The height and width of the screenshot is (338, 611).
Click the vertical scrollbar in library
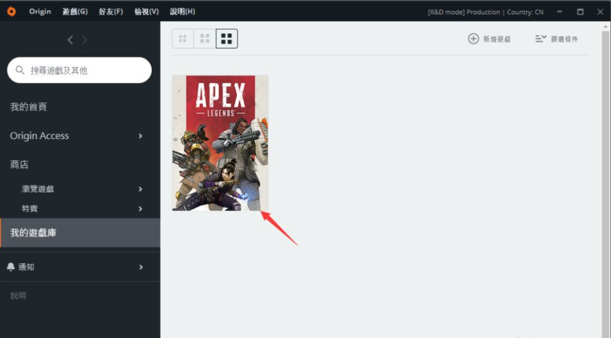(x=605, y=185)
